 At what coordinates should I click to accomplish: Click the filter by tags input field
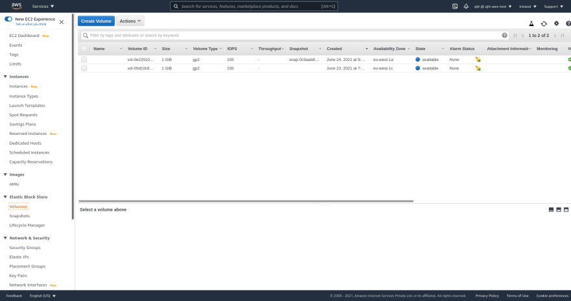[x=295, y=35]
